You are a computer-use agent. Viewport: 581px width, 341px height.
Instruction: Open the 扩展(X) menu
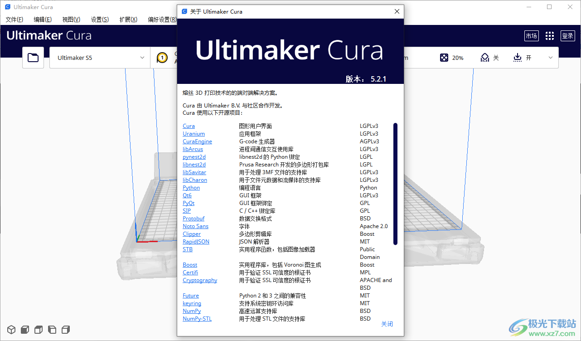(x=128, y=19)
